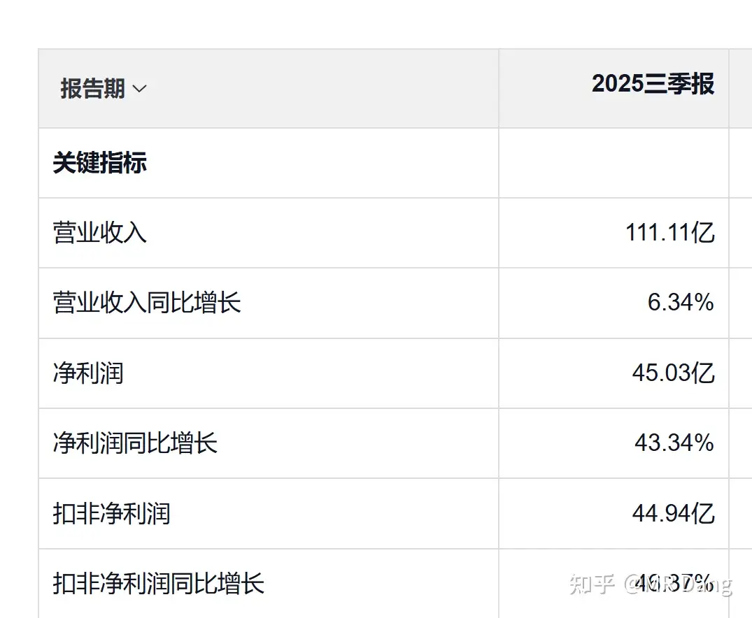Select the 净利润同比增长 row label

point(135,443)
